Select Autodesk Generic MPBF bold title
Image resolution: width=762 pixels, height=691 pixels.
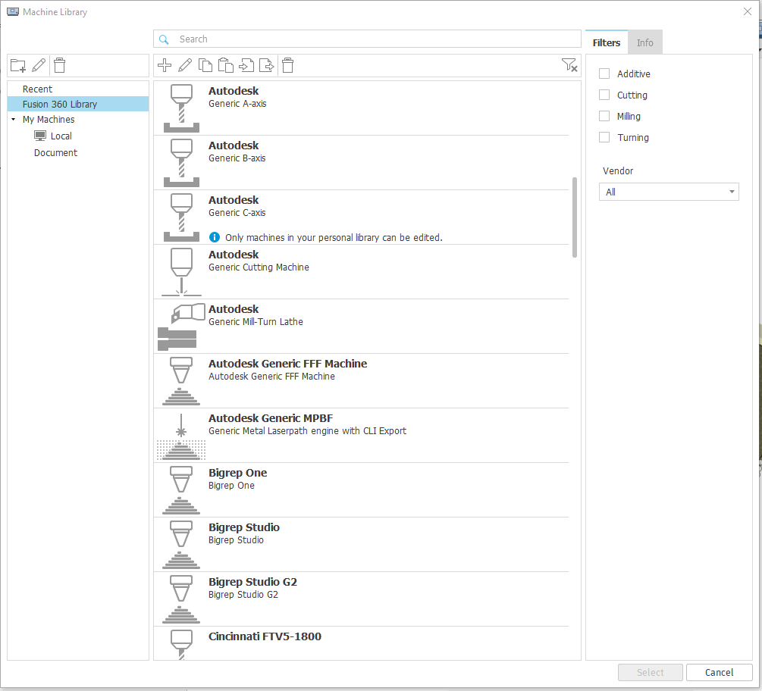tap(271, 418)
